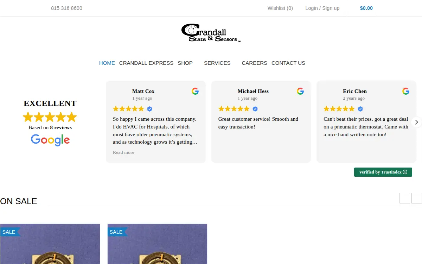Open the SHOP menu
This screenshot has width=422, height=264.
coord(185,63)
